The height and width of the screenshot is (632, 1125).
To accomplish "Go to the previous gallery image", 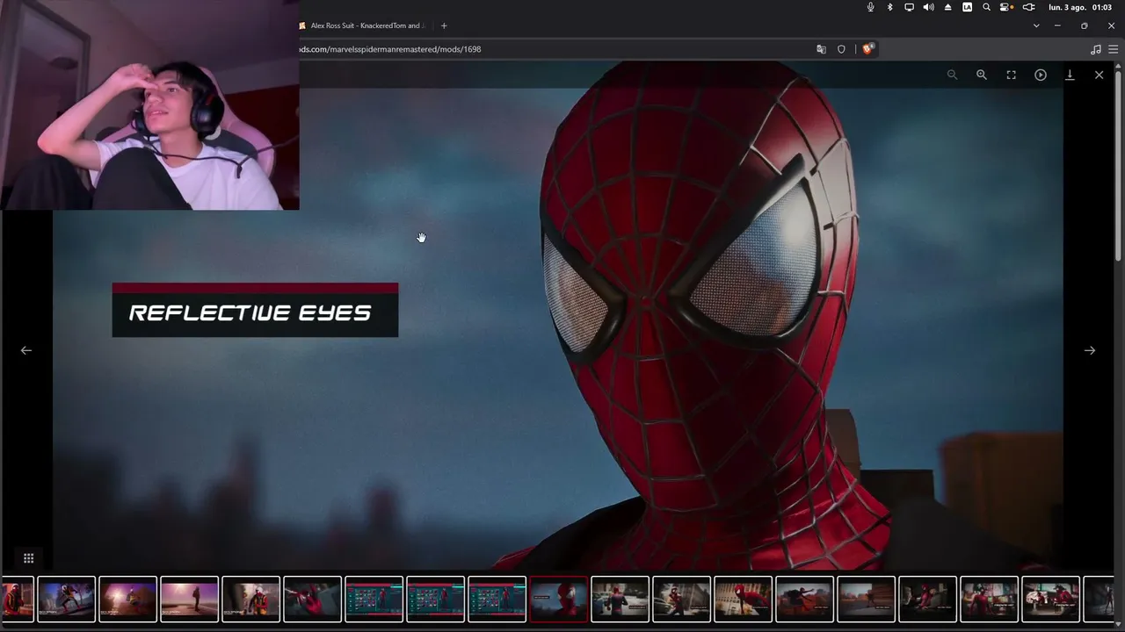I will (x=26, y=350).
